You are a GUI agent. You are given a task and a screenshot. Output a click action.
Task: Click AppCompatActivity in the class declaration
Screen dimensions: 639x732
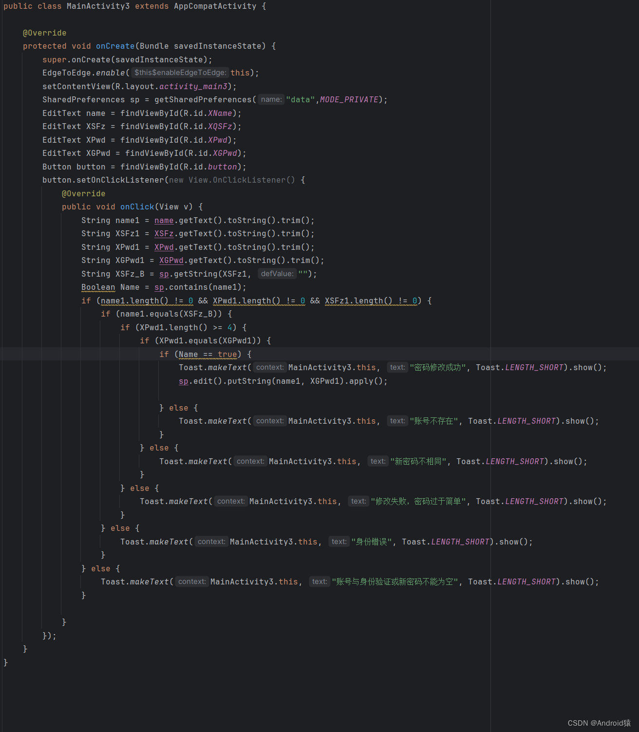tap(215, 6)
